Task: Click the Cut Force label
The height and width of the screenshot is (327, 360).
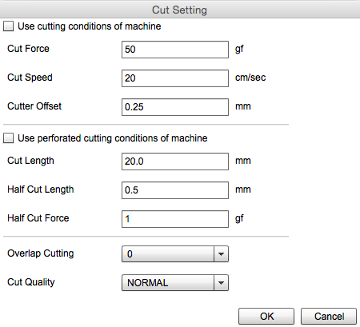Action: [x=28, y=49]
